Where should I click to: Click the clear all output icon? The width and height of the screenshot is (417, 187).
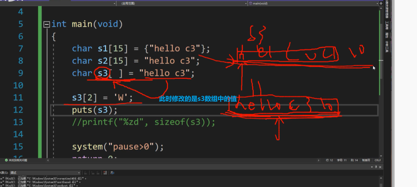coord(105,173)
